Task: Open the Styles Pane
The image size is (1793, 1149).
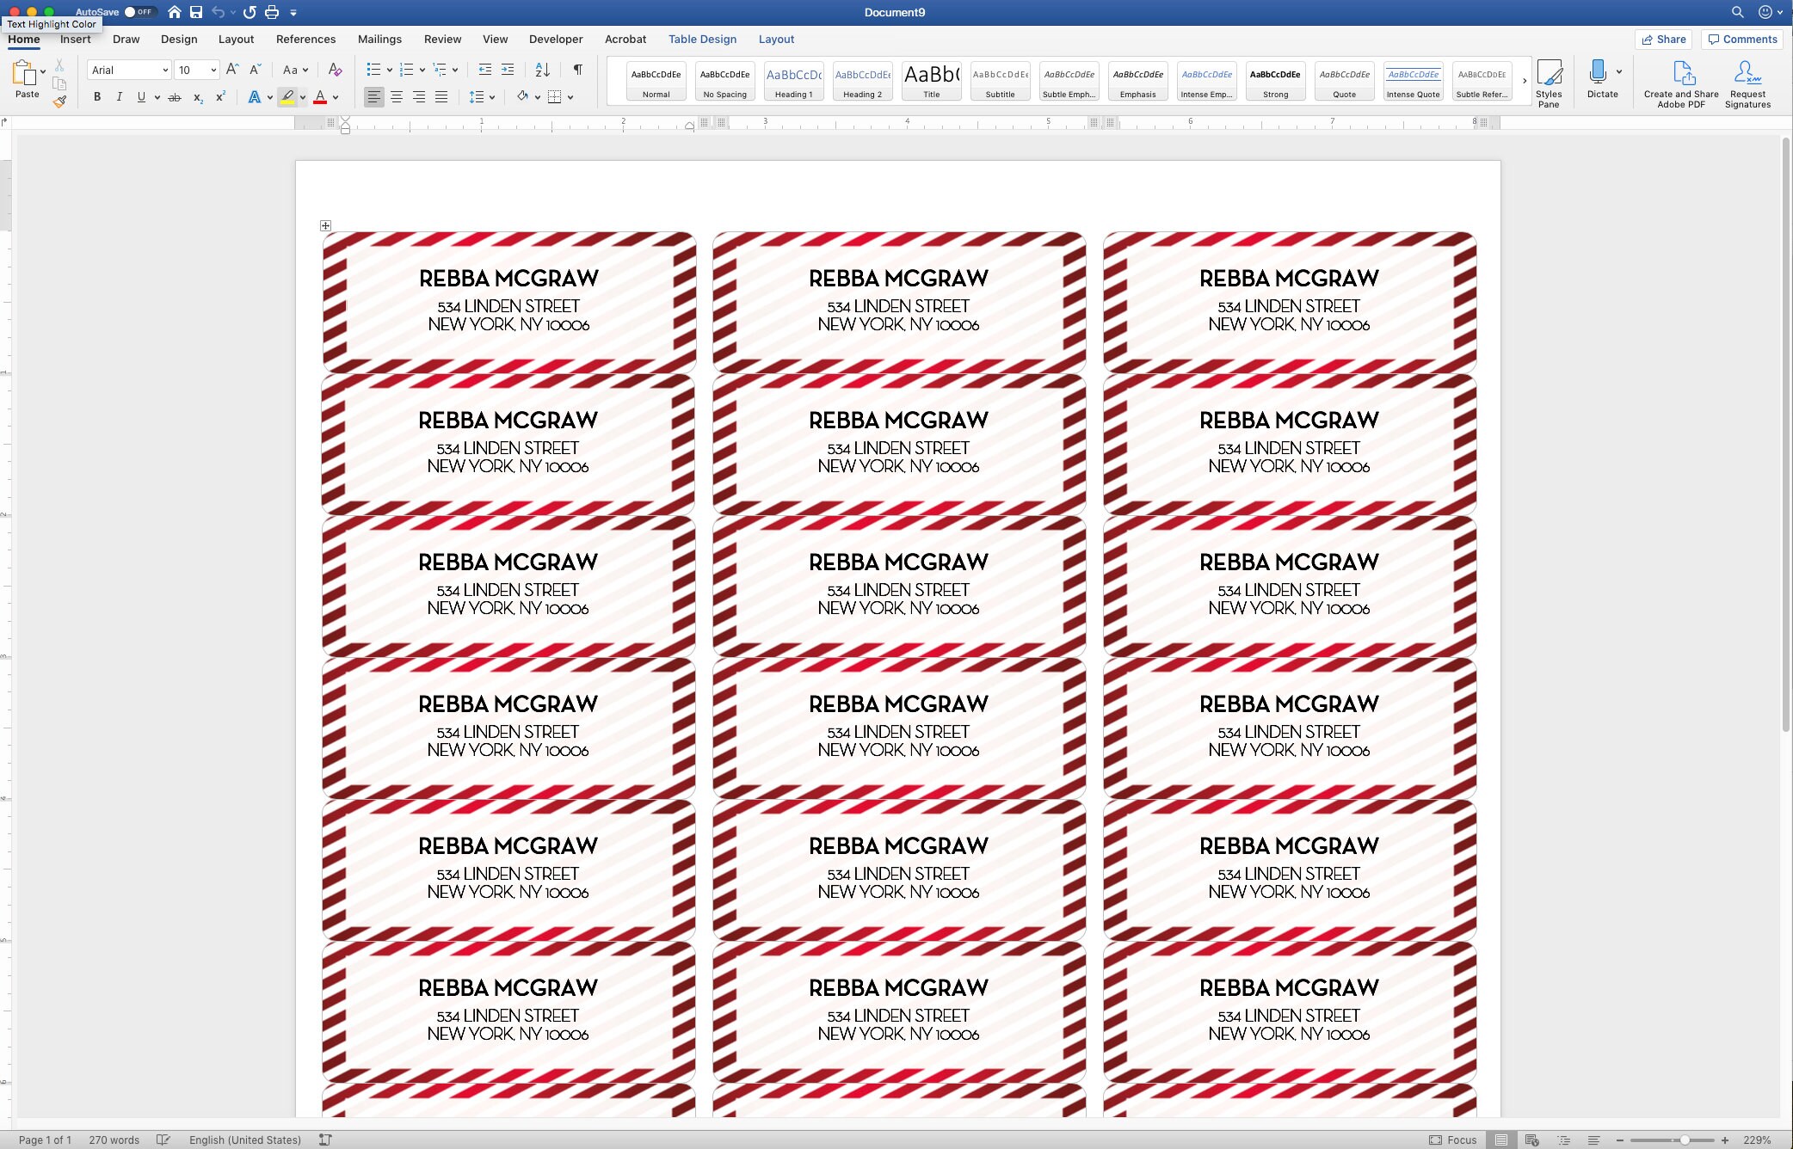Action: 1550,83
